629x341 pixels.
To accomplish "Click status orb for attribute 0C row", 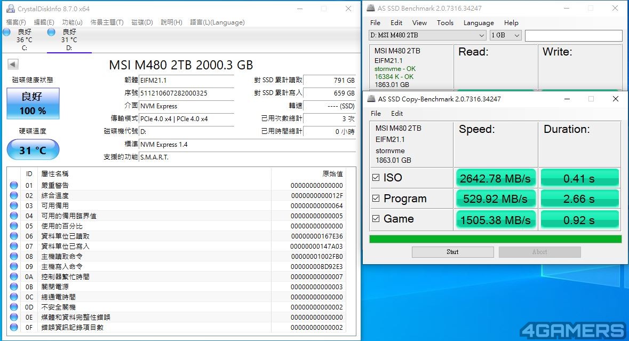I will (14, 297).
